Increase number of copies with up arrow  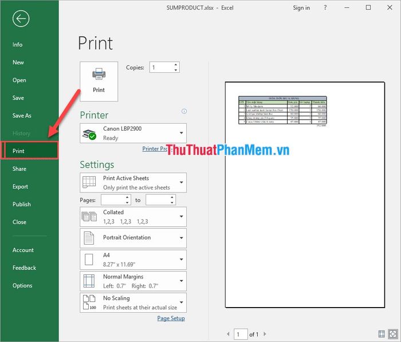(175, 65)
